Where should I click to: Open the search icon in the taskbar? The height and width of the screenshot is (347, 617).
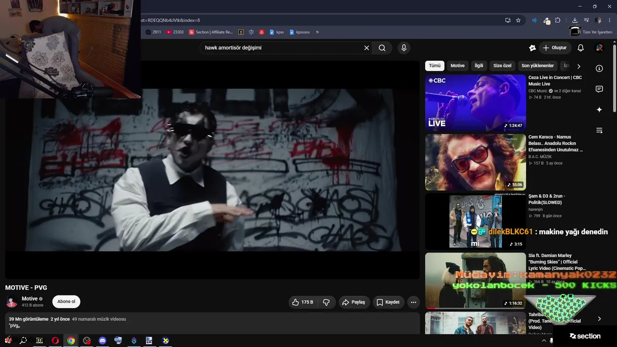pyautogui.click(x=23, y=340)
